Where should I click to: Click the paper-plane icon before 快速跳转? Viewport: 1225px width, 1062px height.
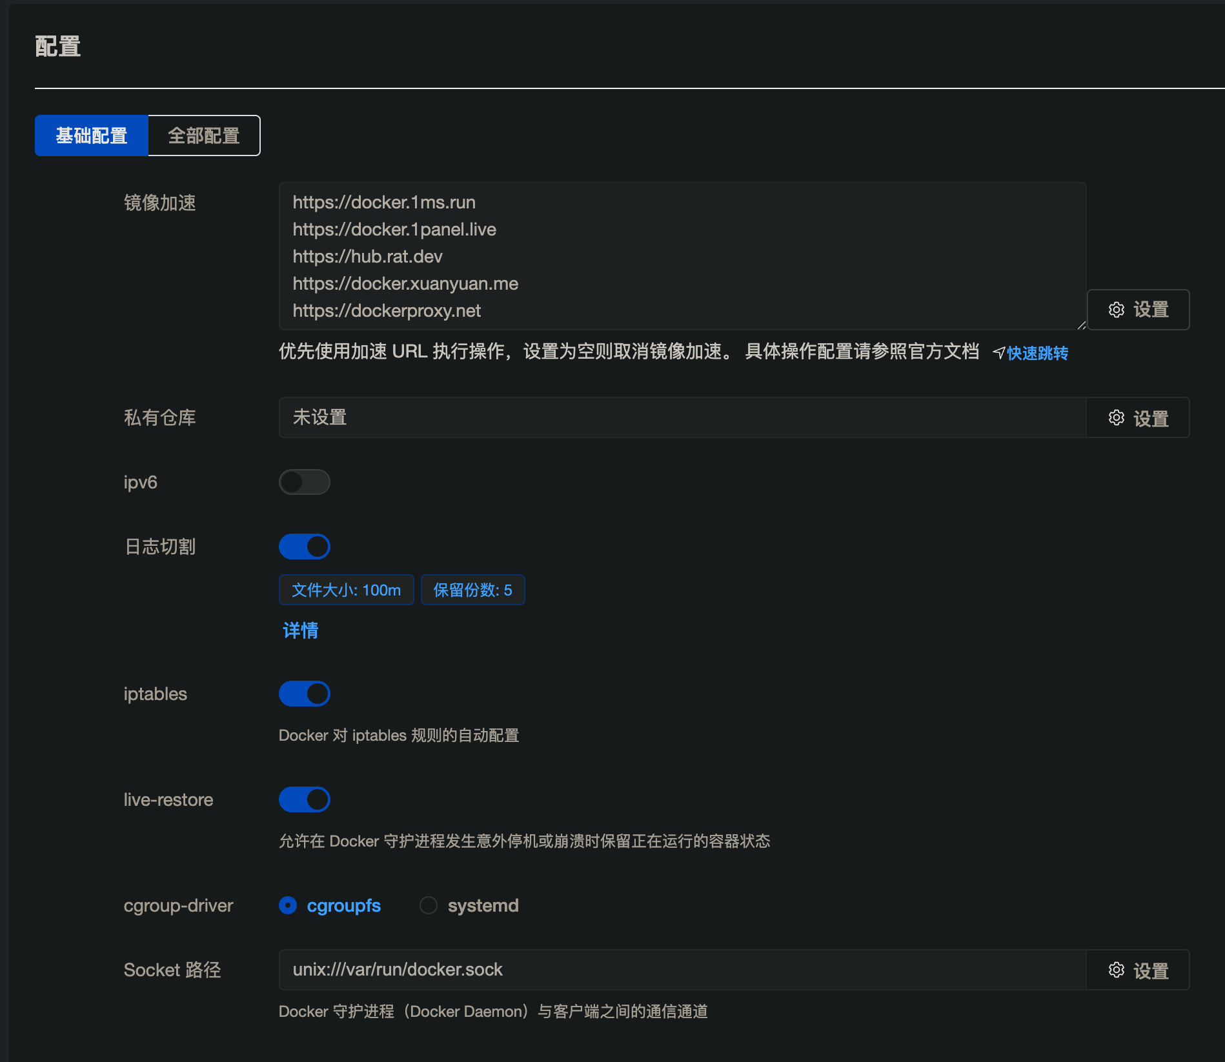pos(998,353)
